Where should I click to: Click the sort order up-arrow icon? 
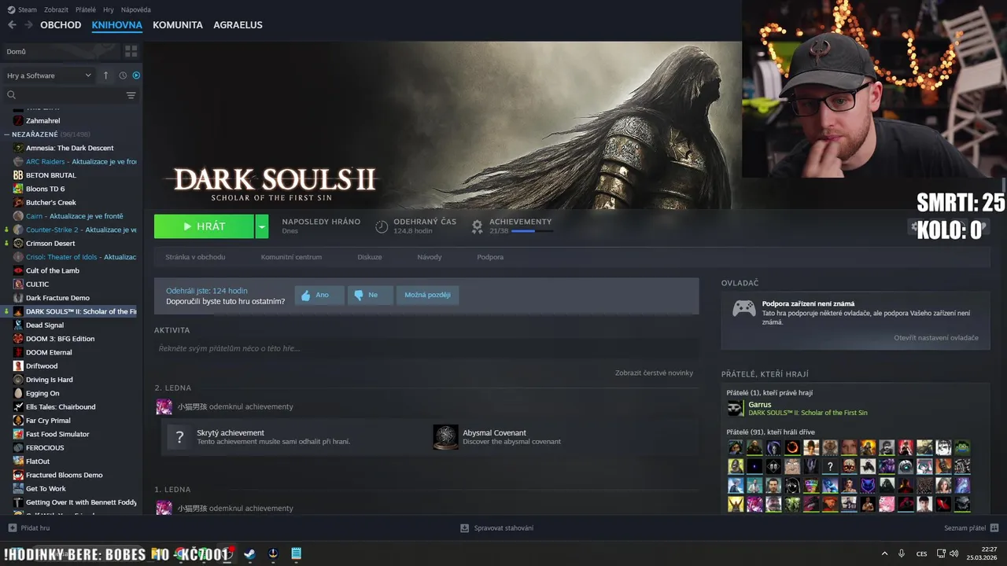(106, 75)
